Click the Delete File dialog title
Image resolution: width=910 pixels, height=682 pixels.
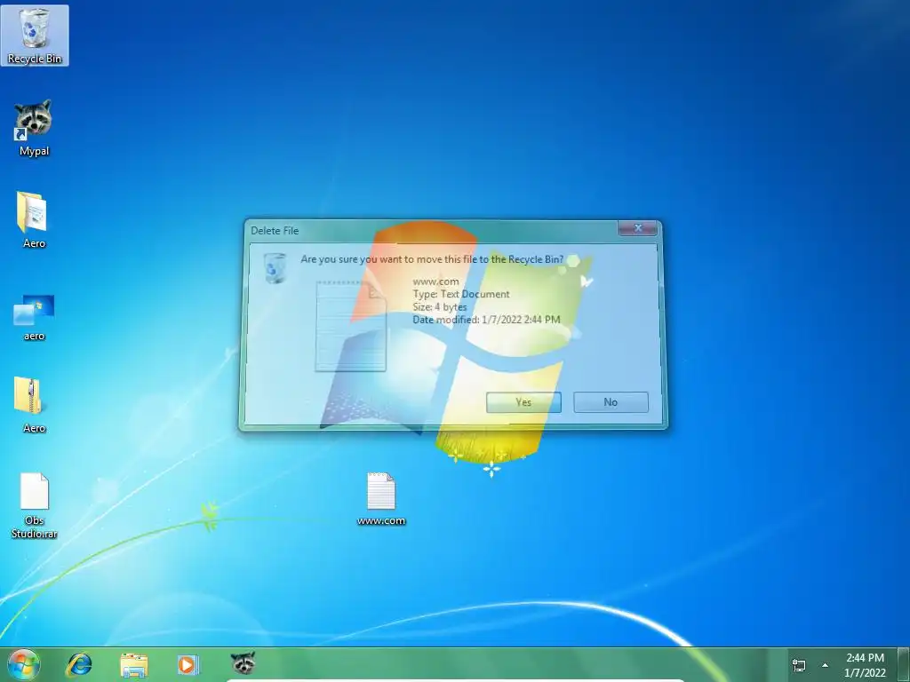click(275, 230)
